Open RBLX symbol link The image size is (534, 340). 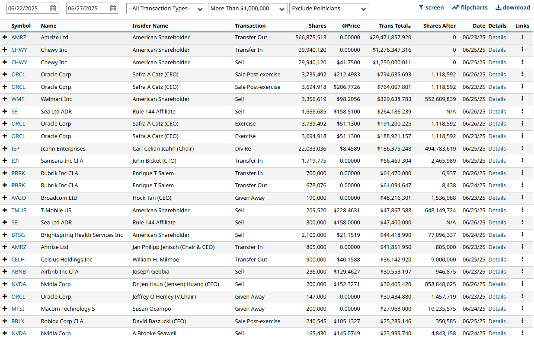[18, 321]
